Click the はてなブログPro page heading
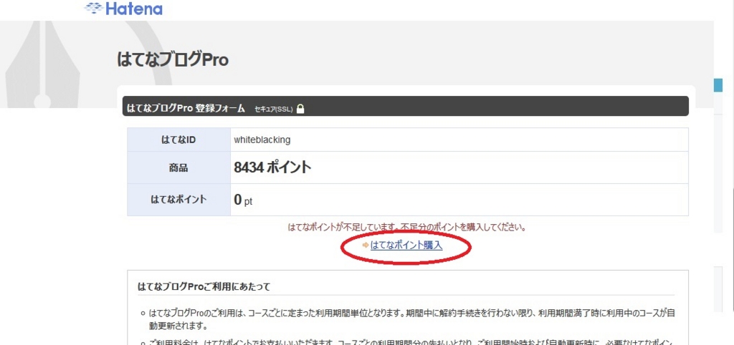 click(172, 60)
